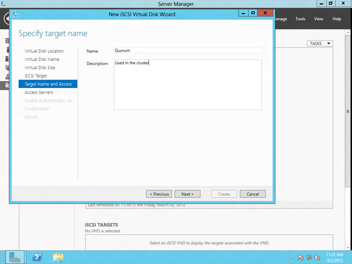Click the Action Center flag tray icon
This screenshot has width=352, height=264.
[301, 258]
